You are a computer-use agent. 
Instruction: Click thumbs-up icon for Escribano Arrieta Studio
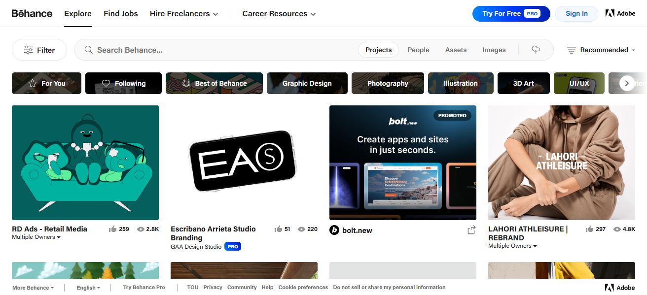click(x=278, y=229)
